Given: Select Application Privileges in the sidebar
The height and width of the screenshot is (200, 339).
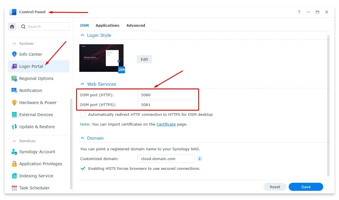Looking at the screenshot, I should [x=40, y=164].
